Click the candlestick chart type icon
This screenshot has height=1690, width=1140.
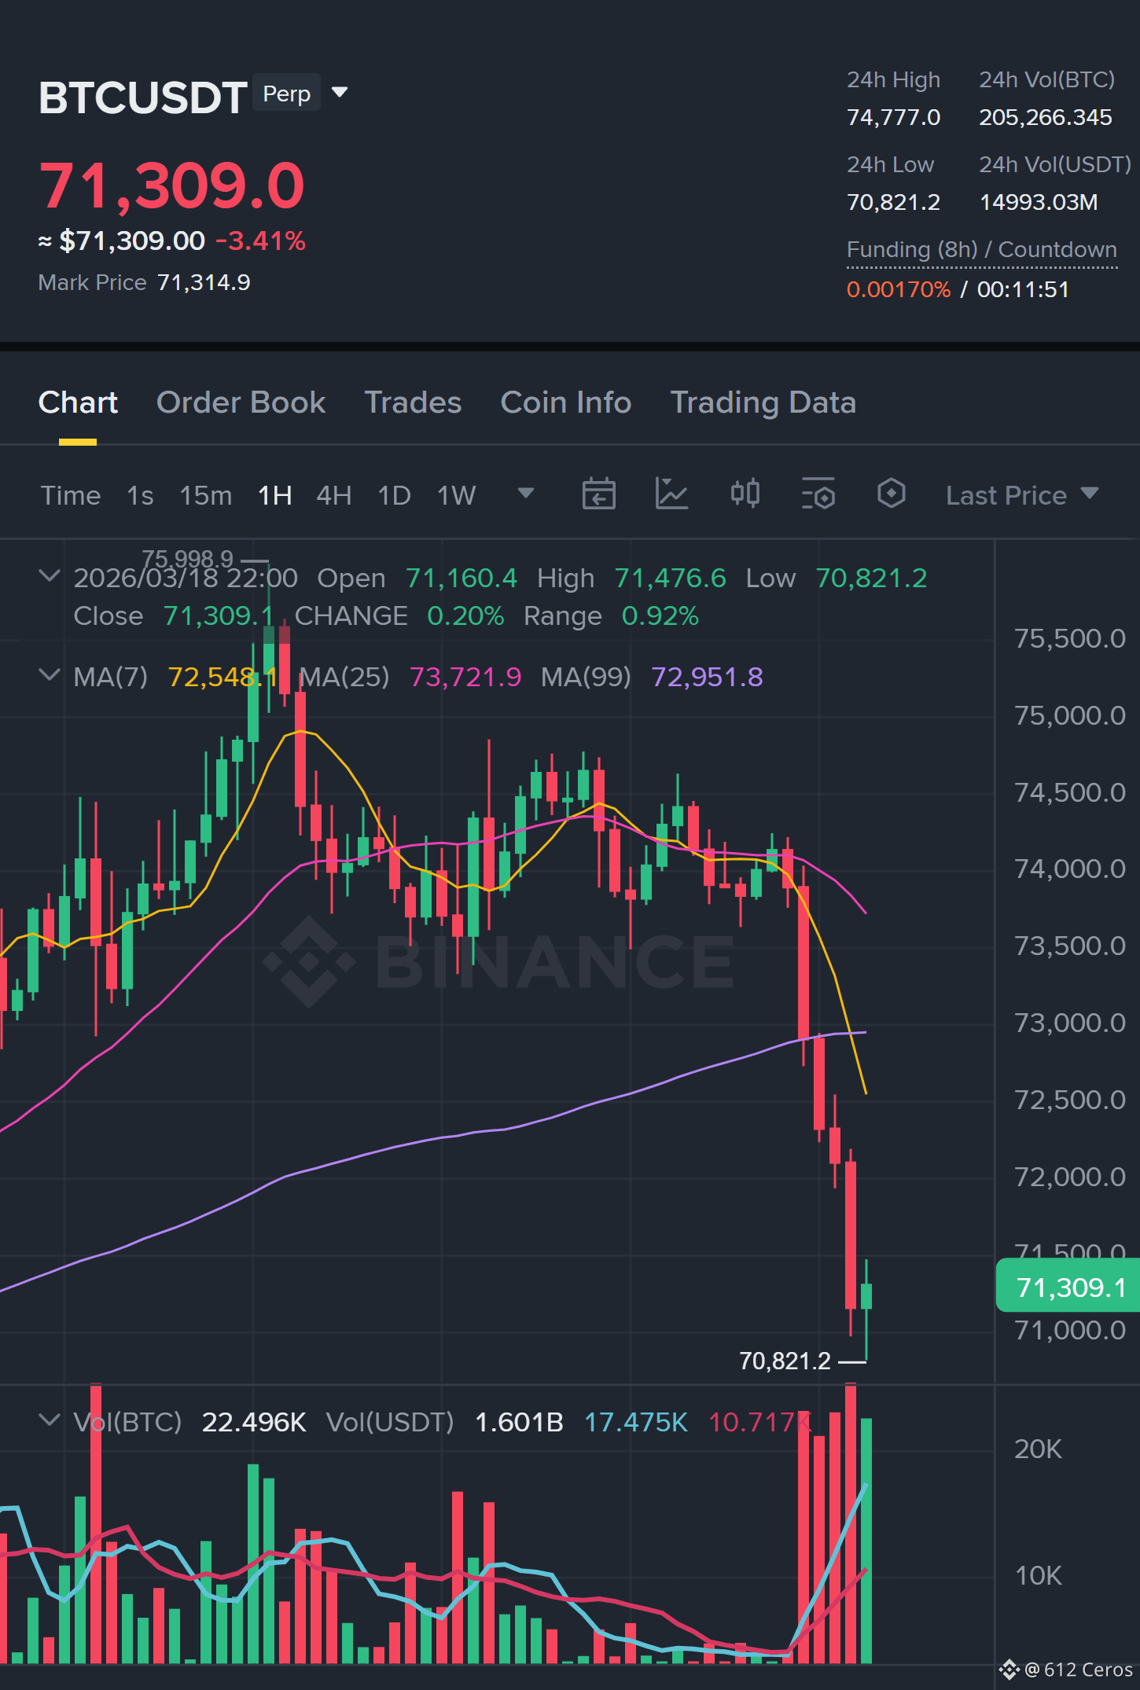tap(745, 494)
